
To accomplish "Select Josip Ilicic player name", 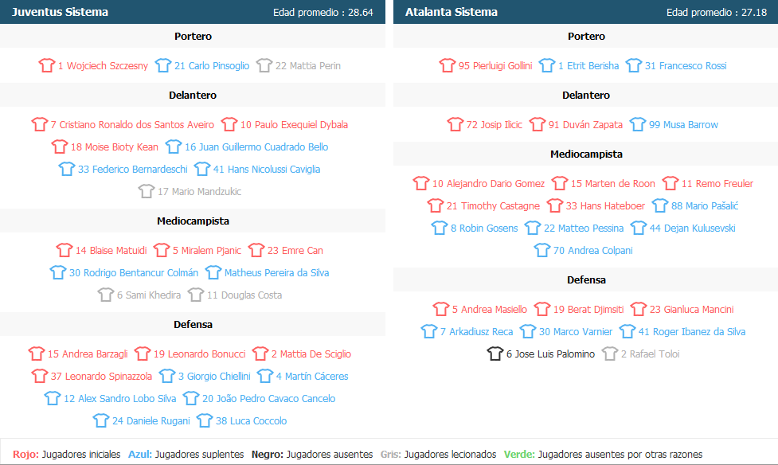I will click(495, 124).
